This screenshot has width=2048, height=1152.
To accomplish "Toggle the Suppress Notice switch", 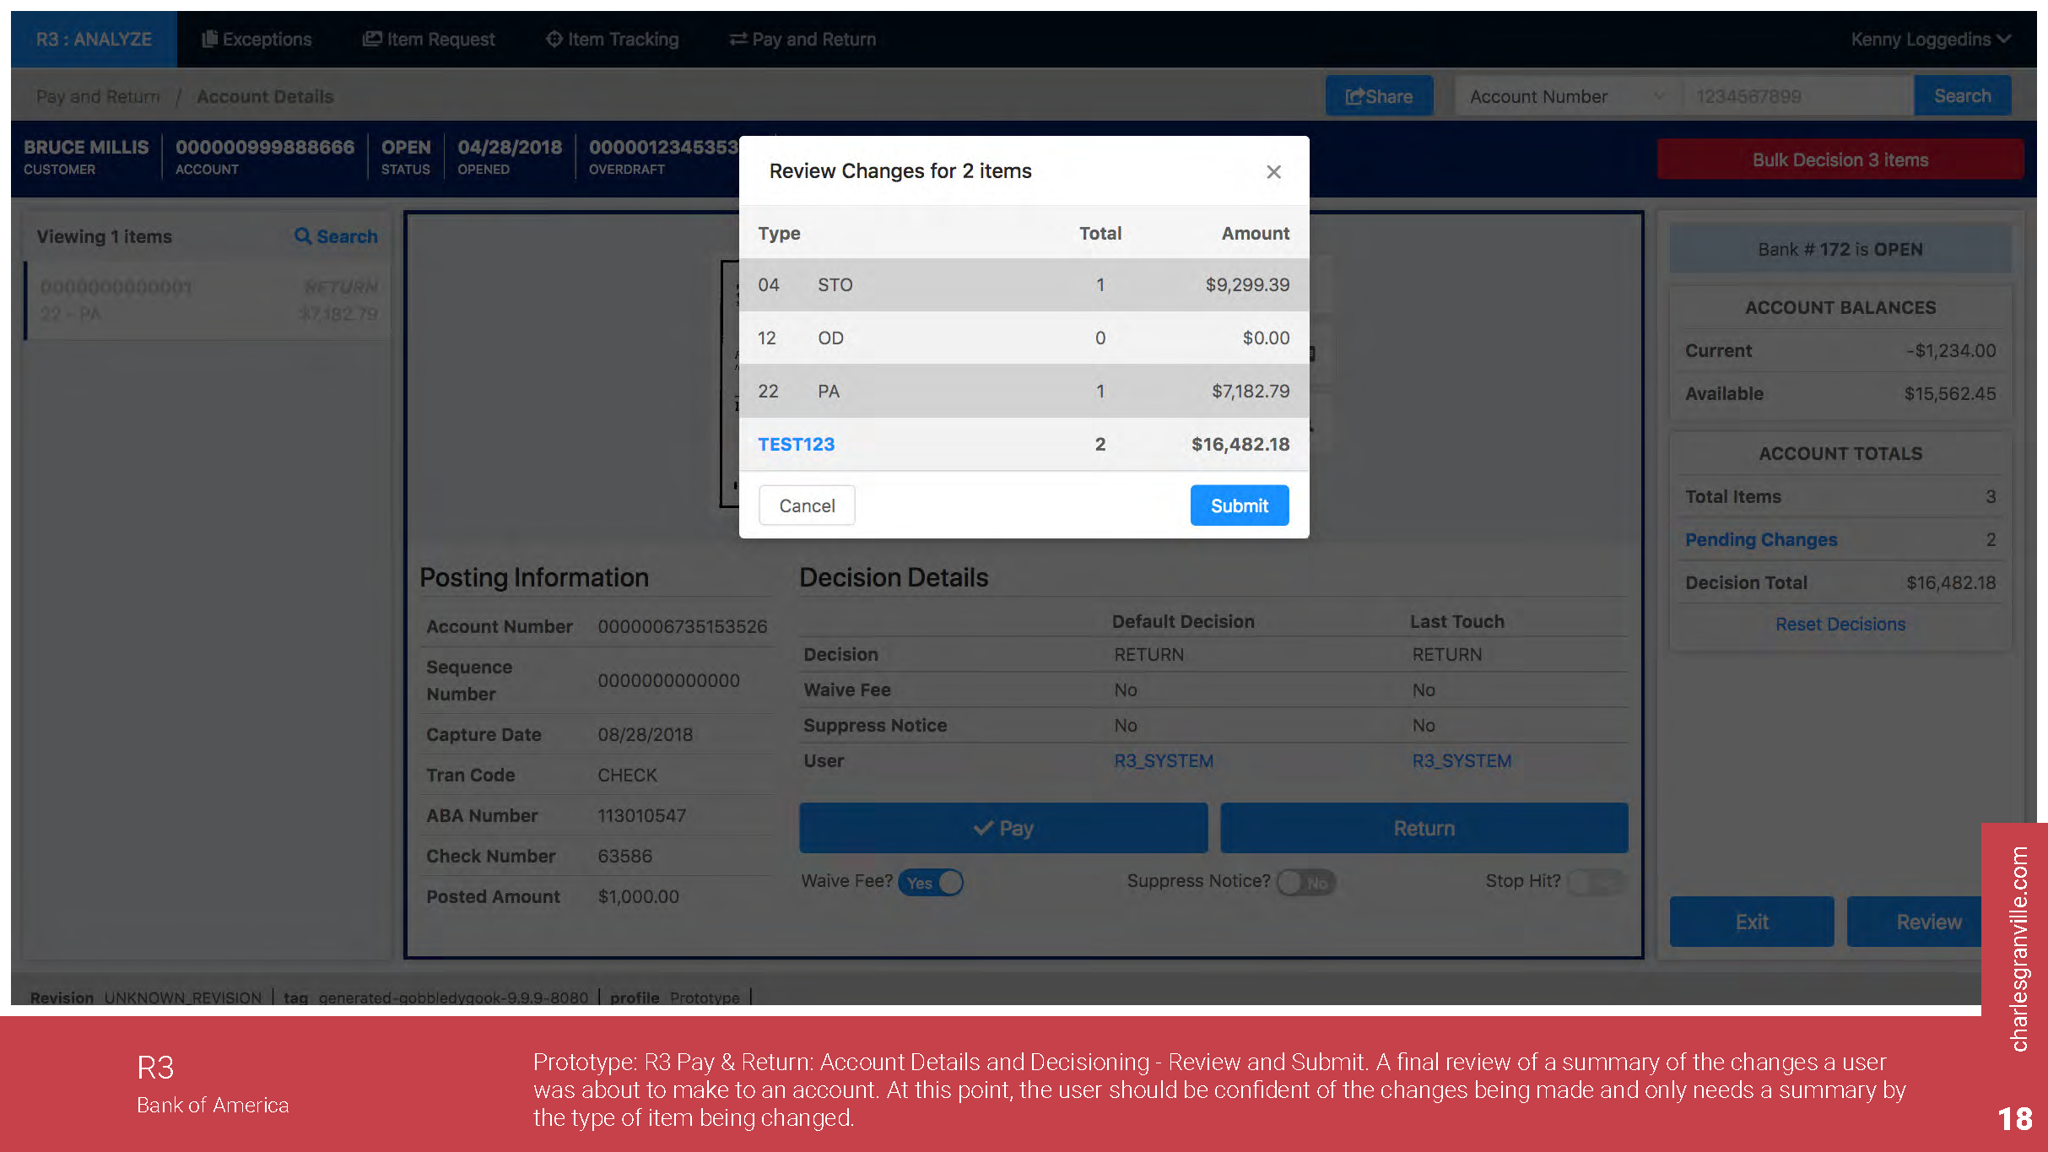I will (1306, 883).
